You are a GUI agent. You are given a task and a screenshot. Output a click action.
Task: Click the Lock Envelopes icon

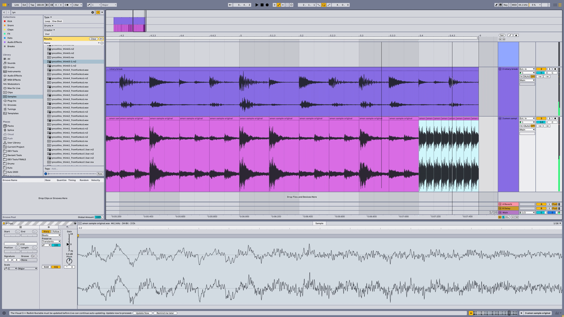[516, 35]
